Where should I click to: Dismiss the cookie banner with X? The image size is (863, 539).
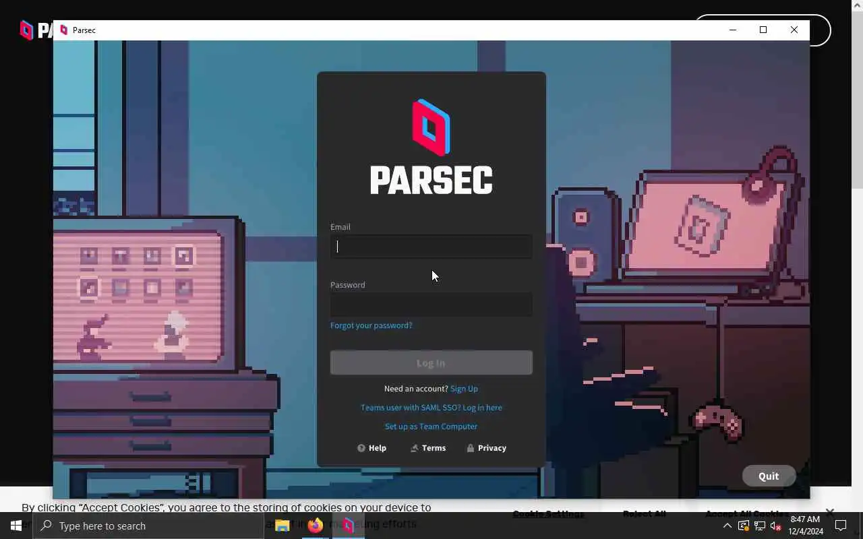point(830,512)
